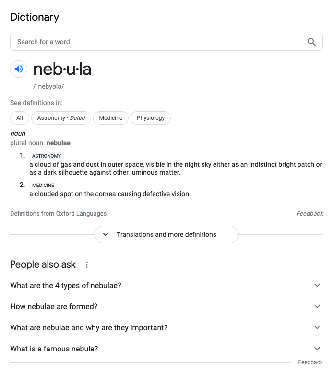Expand "What are nebulae and why are they important?"
Image resolution: width=334 pixels, height=373 pixels.
167,328
